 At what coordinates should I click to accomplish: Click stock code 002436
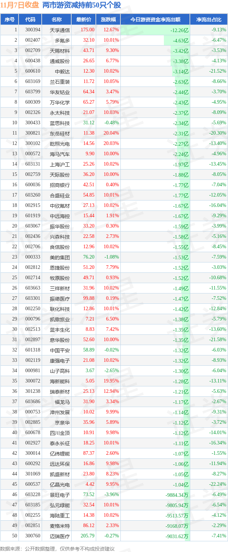pyautogui.click(x=32, y=236)
